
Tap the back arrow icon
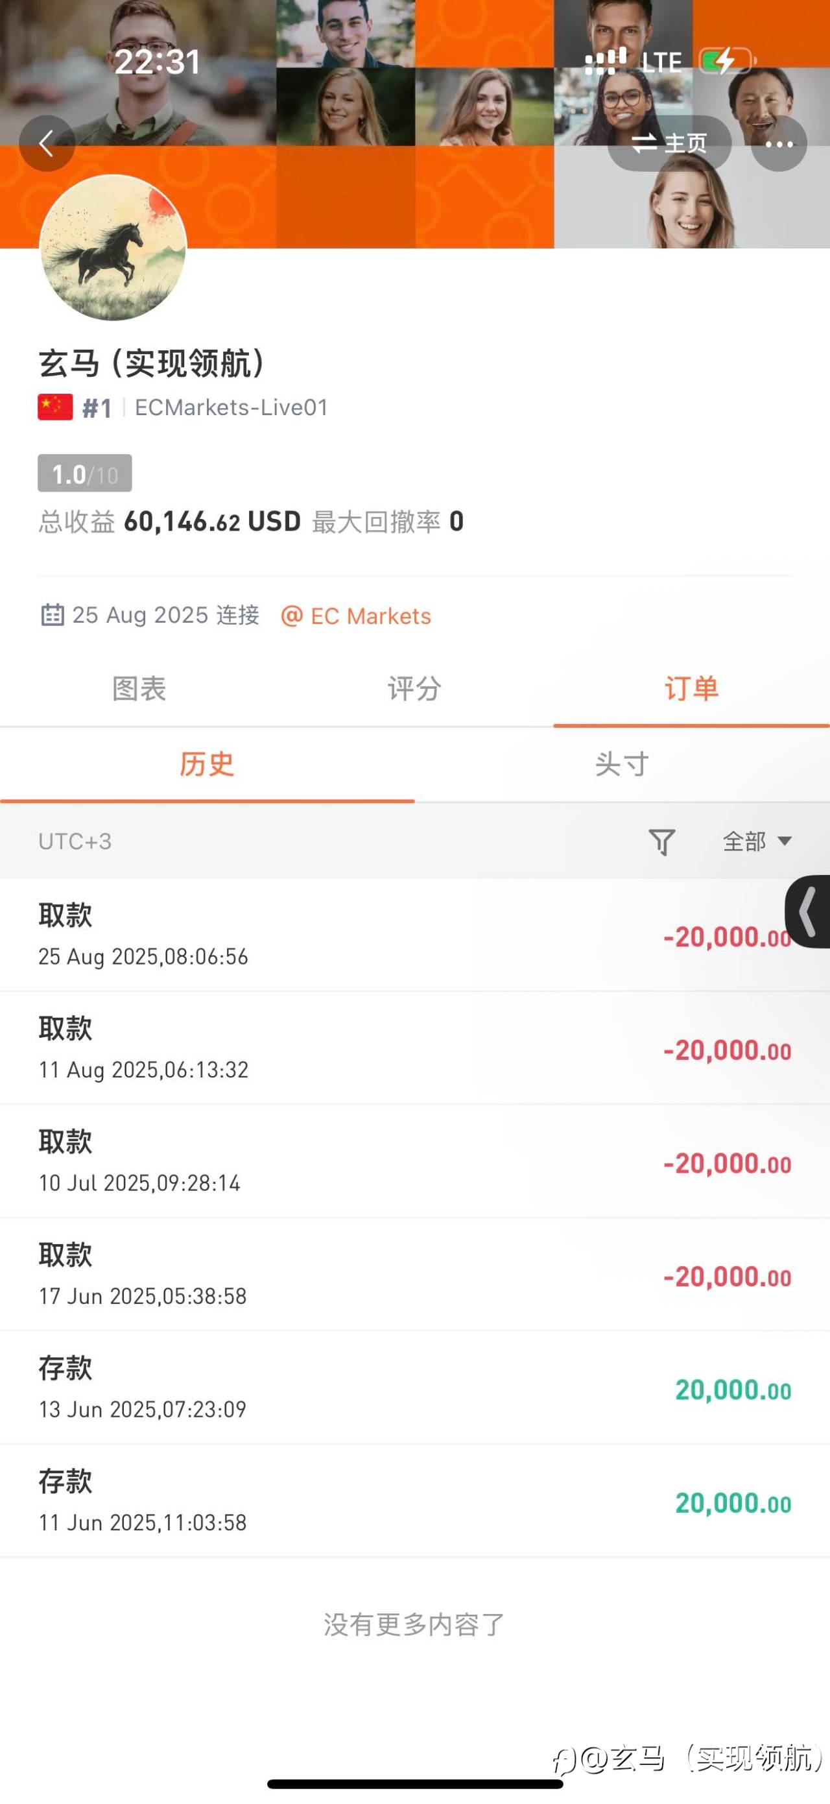(x=47, y=143)
